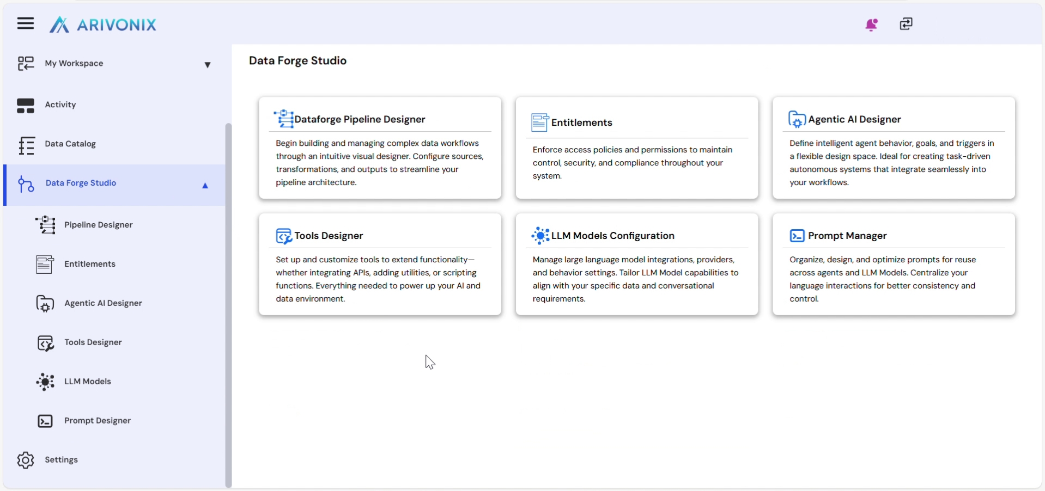Screen dimensions: 1045x491
Task: Open the LLM Models Configuration card
Action: [636, 265]
